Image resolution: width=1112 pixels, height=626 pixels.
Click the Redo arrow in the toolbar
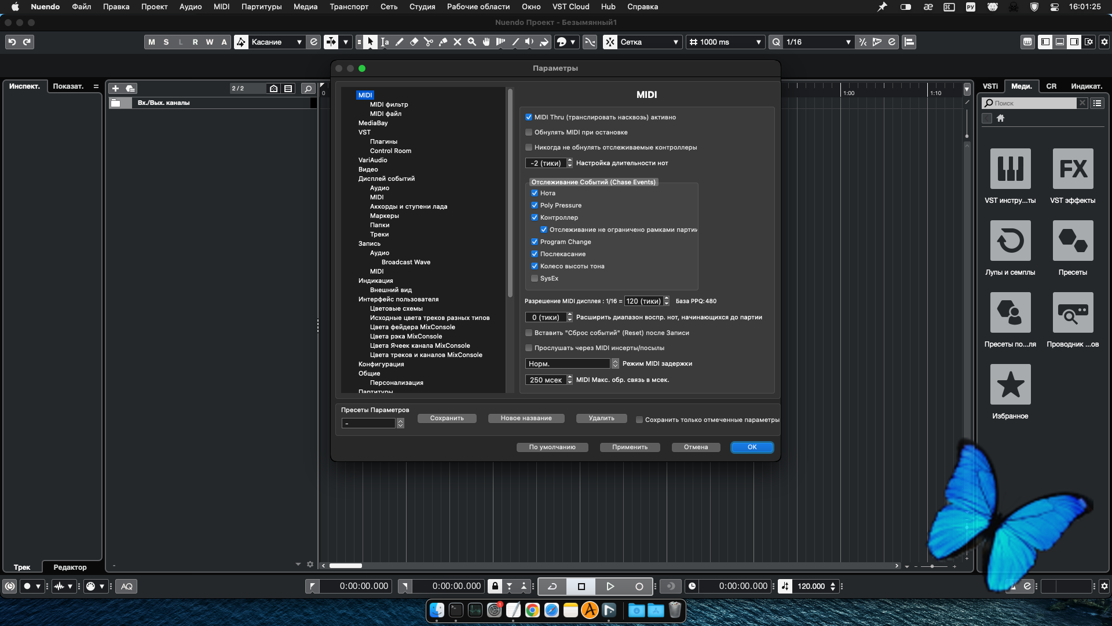(x=27, y=42)
